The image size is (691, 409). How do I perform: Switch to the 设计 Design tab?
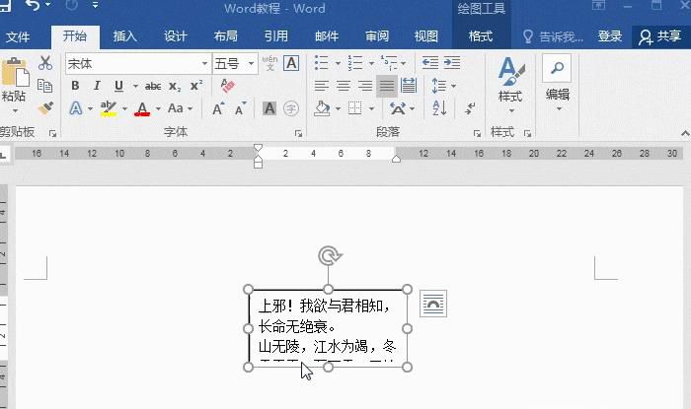(x=176, y=36)
